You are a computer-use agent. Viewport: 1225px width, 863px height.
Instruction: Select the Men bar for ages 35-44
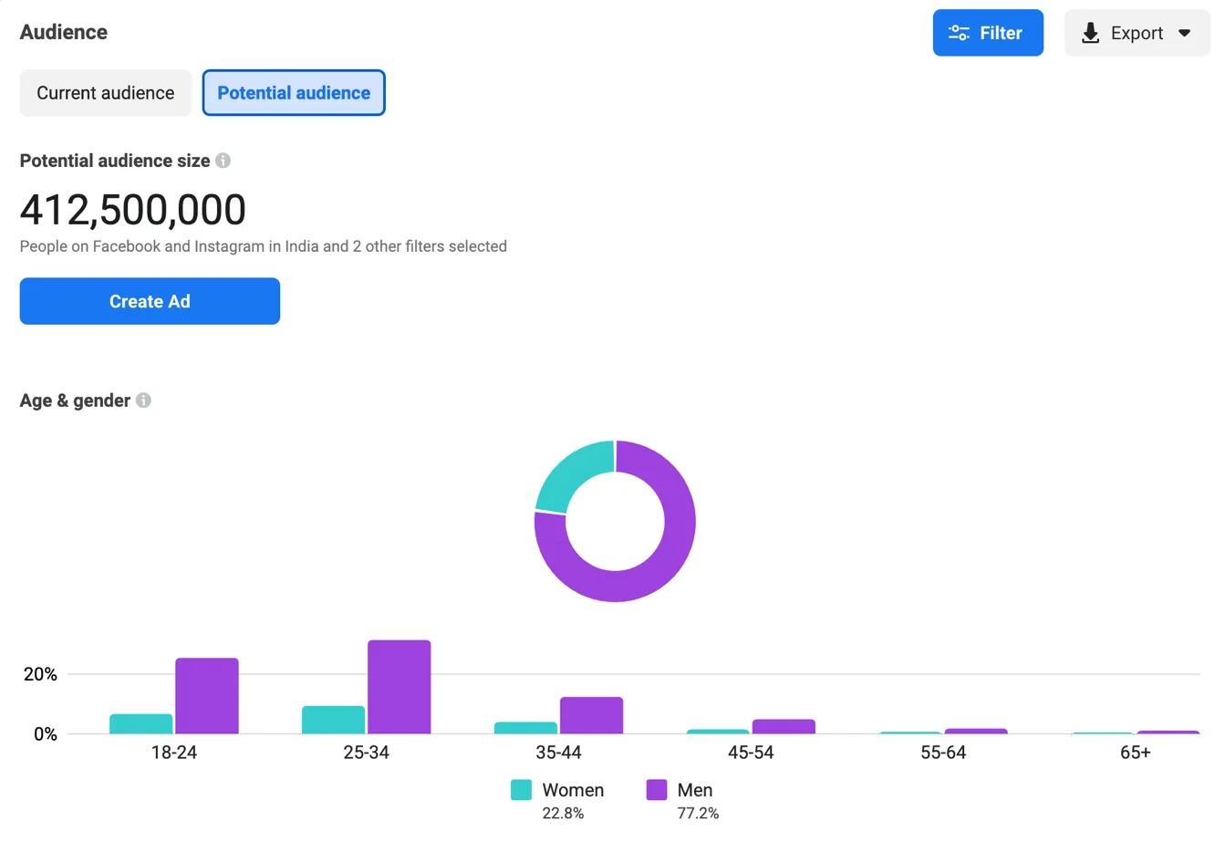591,715
